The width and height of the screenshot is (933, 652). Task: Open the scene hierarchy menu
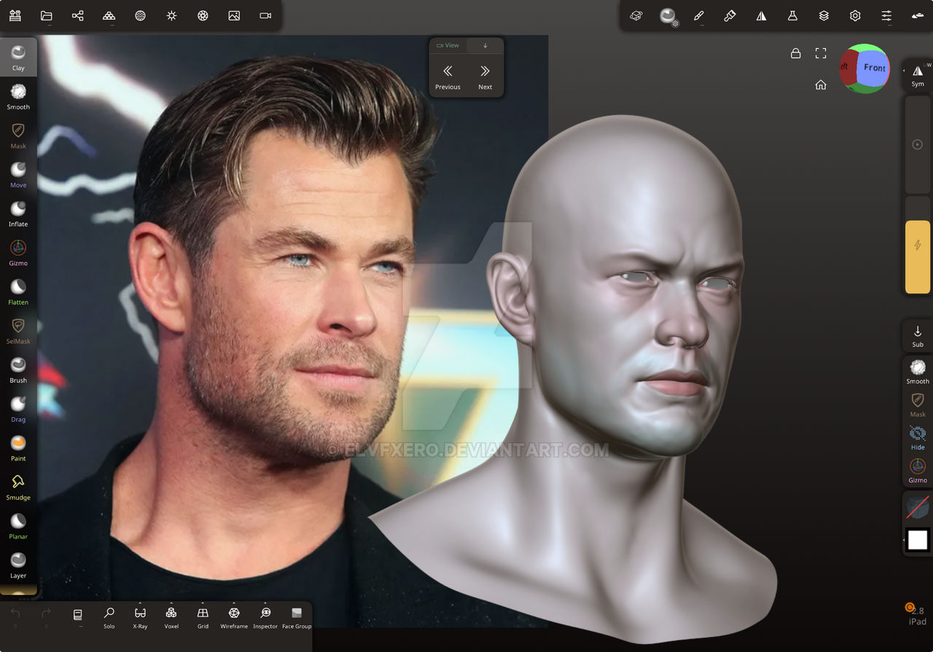(78, 15)
